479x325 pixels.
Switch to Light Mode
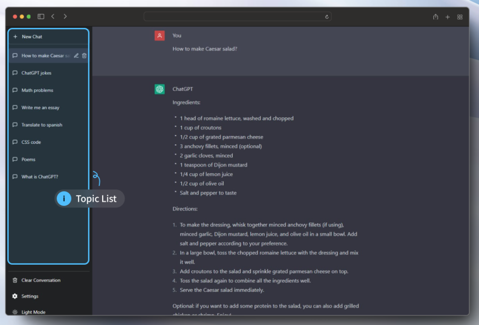pos(33,312)
